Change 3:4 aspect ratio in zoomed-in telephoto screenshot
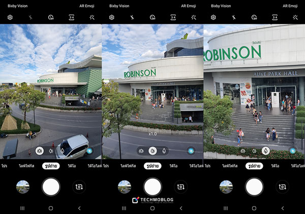 pos(275,17)
